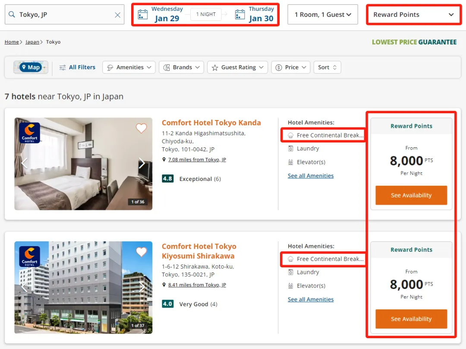Expand the Amenities filter dropdown
The height and width of the screenshot is (349, 466).
[x=129, y=67]
